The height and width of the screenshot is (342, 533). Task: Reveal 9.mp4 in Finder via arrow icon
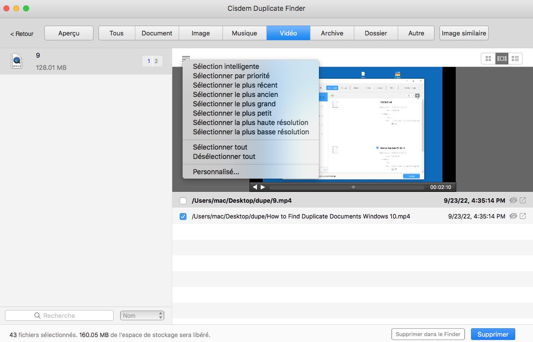click(x=523, y=200)
